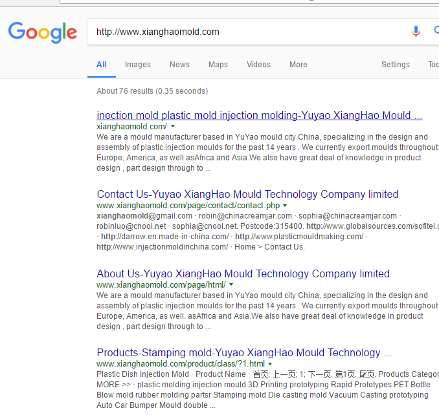Viewport: 439px width, 417px height.
Task: Open 'inection mold plastic mold injection molding' result
Action: click(259, 115)
